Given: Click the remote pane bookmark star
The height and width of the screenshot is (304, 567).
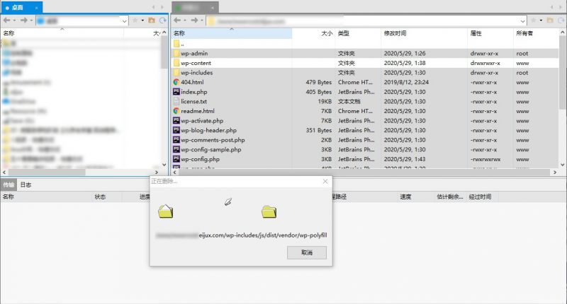Looking at the screenshot, I should click(534, 21).
